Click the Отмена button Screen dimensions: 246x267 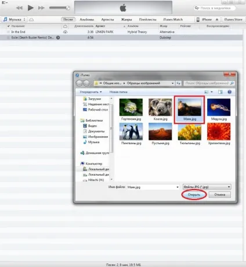[220, 194]
